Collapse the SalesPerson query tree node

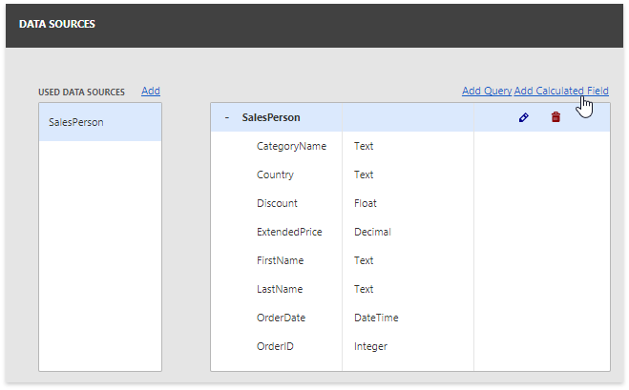(227, 117)
